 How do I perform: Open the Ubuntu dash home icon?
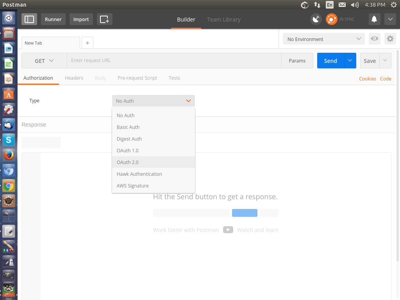[9, 18]
